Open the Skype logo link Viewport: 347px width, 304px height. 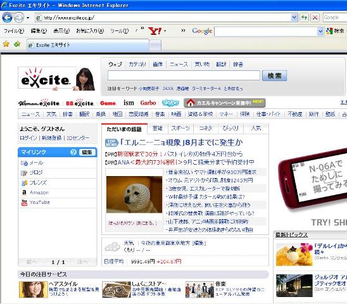click(170, 103)
